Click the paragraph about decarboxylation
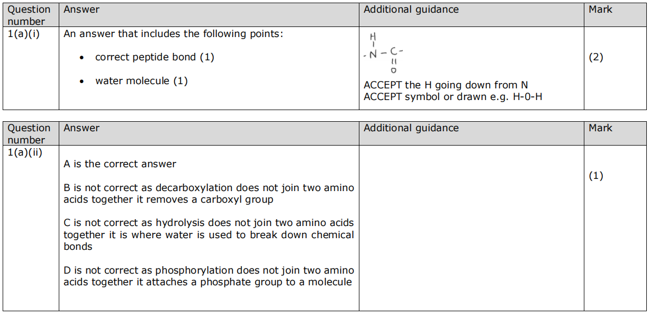 209,194
